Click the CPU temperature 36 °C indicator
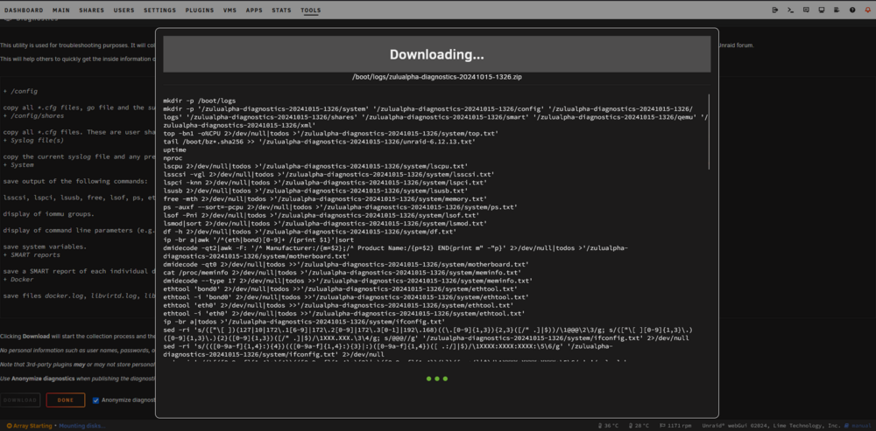 [x=607, y=426]
